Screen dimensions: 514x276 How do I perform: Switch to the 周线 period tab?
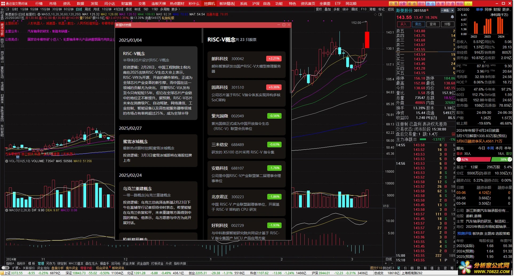click(88, 9)
